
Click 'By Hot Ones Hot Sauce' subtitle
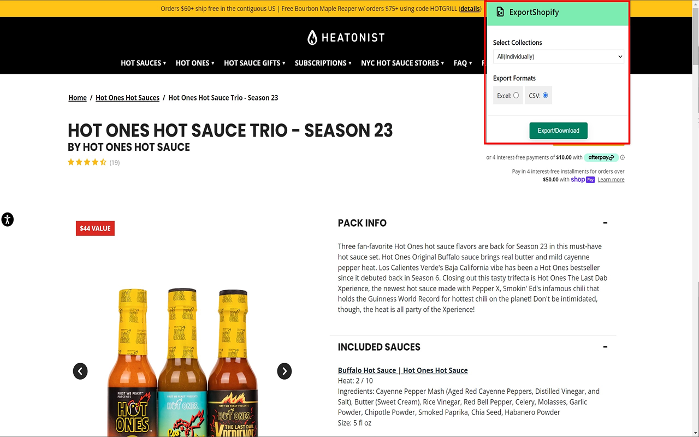(129, 147)
